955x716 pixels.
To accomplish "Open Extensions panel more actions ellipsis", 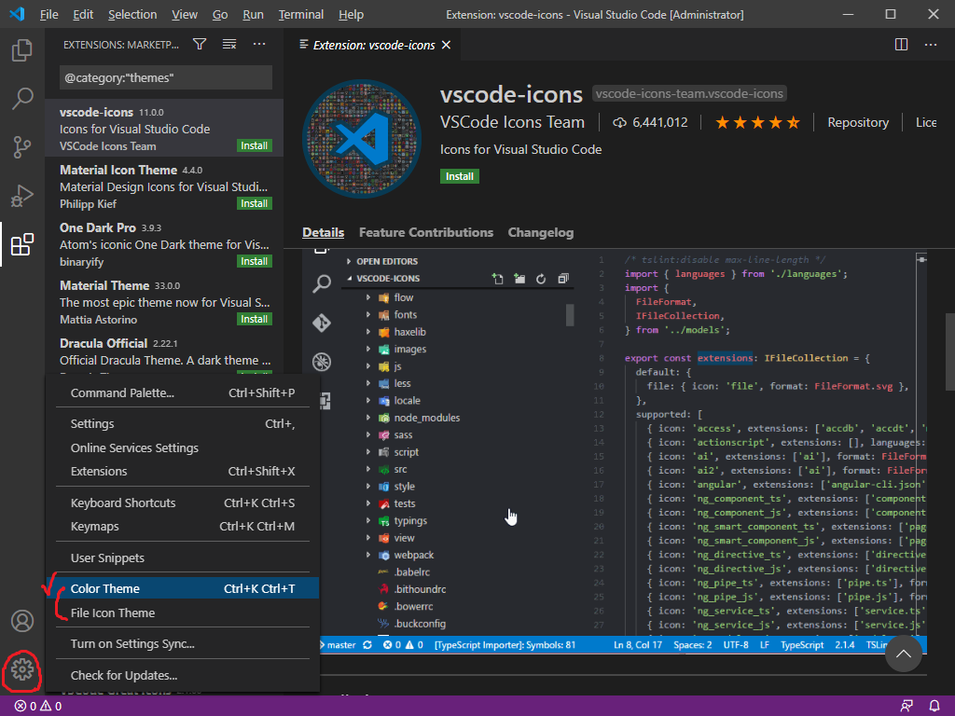I will (x=259, y=44).
